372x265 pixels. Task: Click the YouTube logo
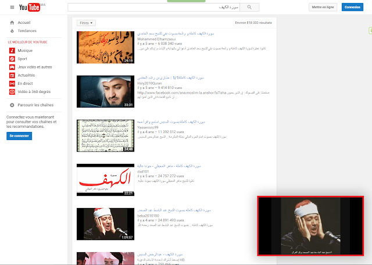click(x=30, y=8)
